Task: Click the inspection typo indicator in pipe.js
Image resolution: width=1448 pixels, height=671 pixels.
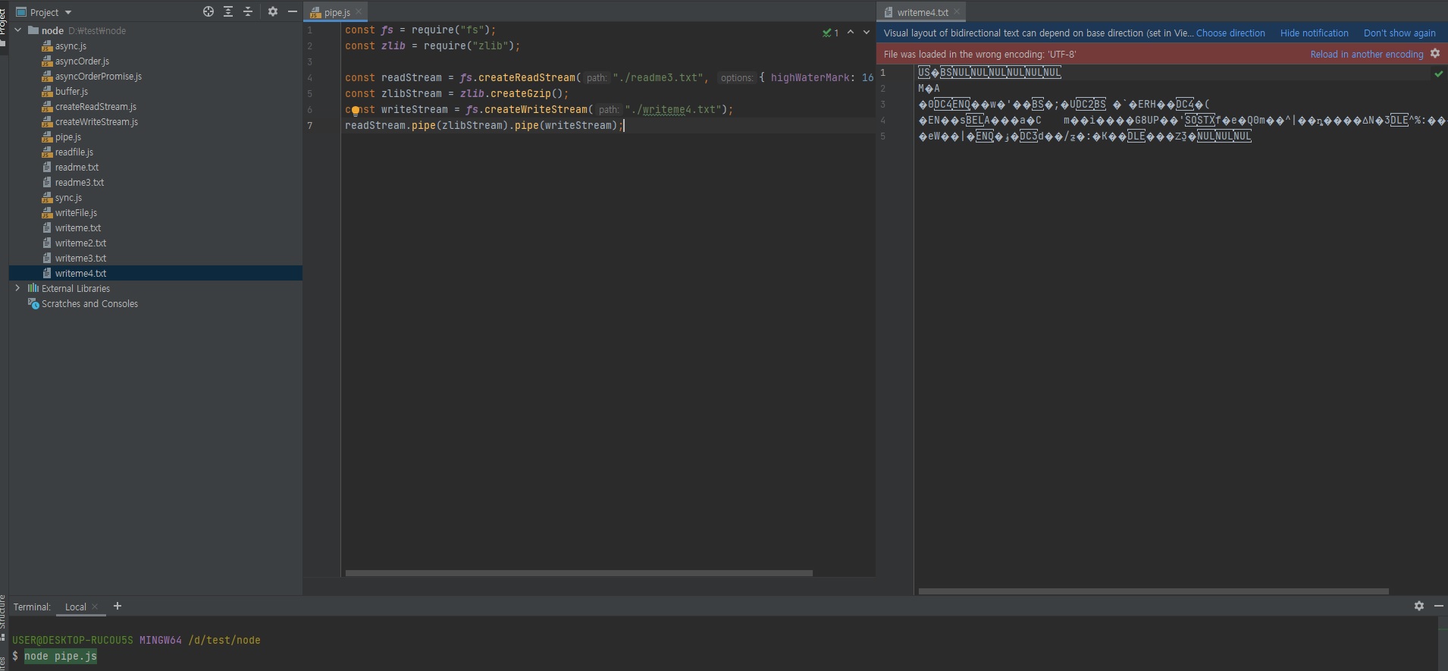Action: pyautogui.click(x=831, y=33)
